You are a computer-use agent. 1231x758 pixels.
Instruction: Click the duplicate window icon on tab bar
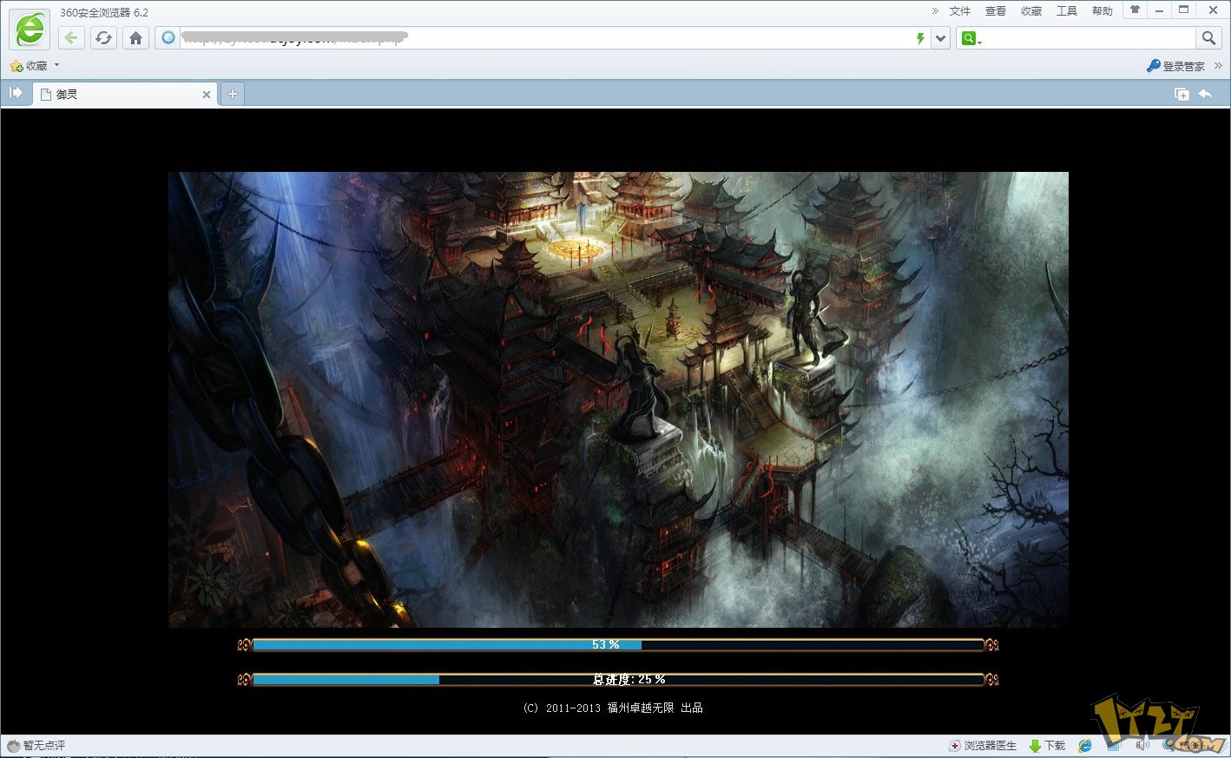(x=1182, y=94)
